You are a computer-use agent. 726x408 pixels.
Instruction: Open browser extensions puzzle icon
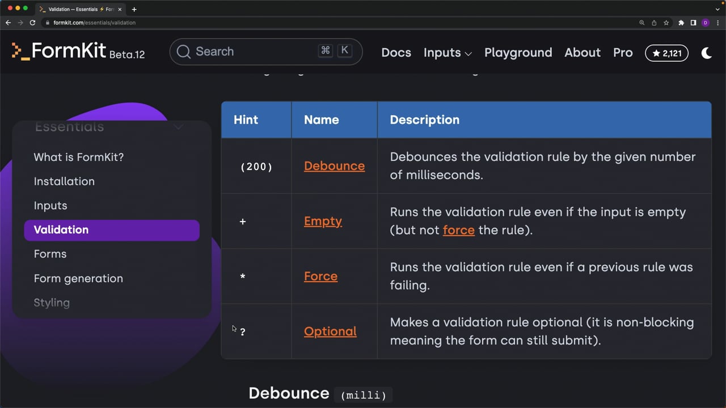coord(681,23)
